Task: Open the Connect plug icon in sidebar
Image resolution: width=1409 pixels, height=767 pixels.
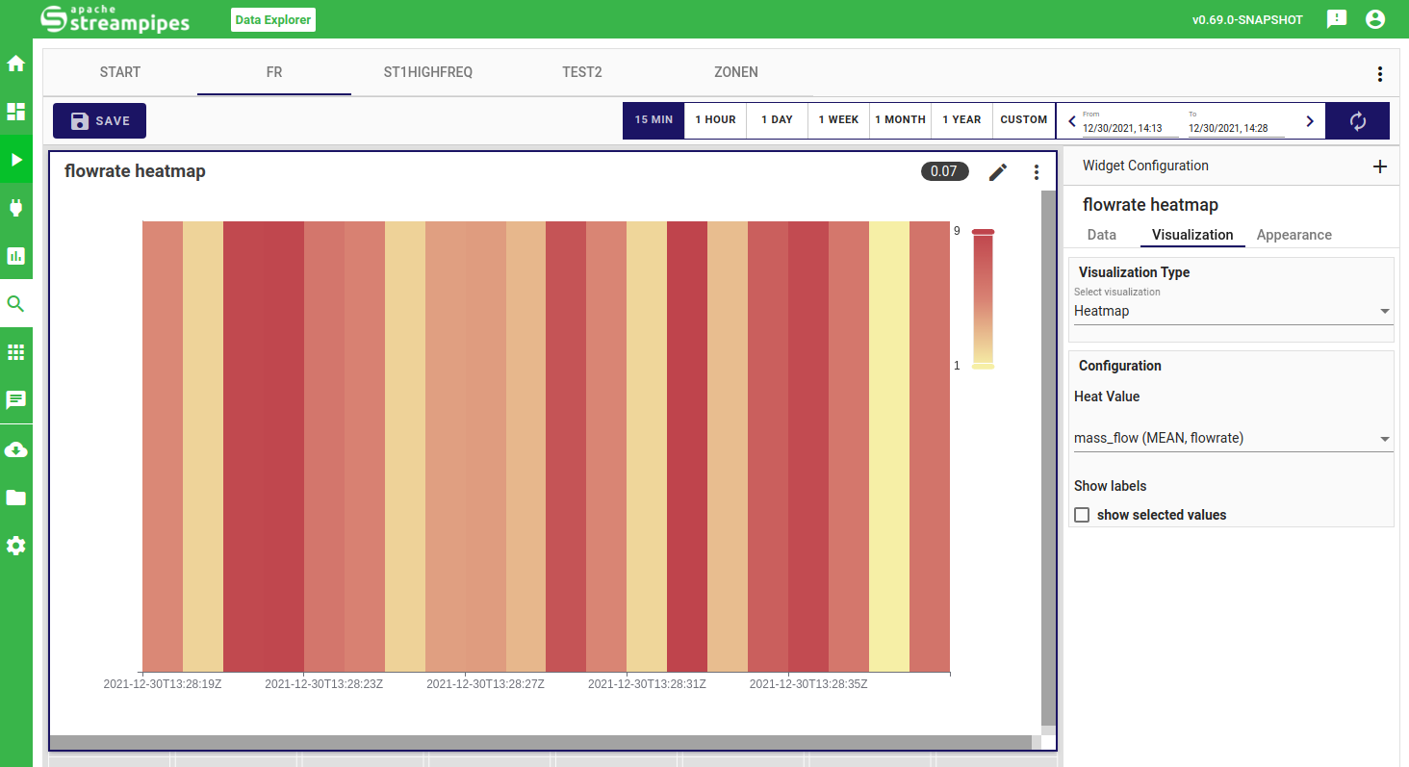Action: pyautogui.click(x=15, y=208)
